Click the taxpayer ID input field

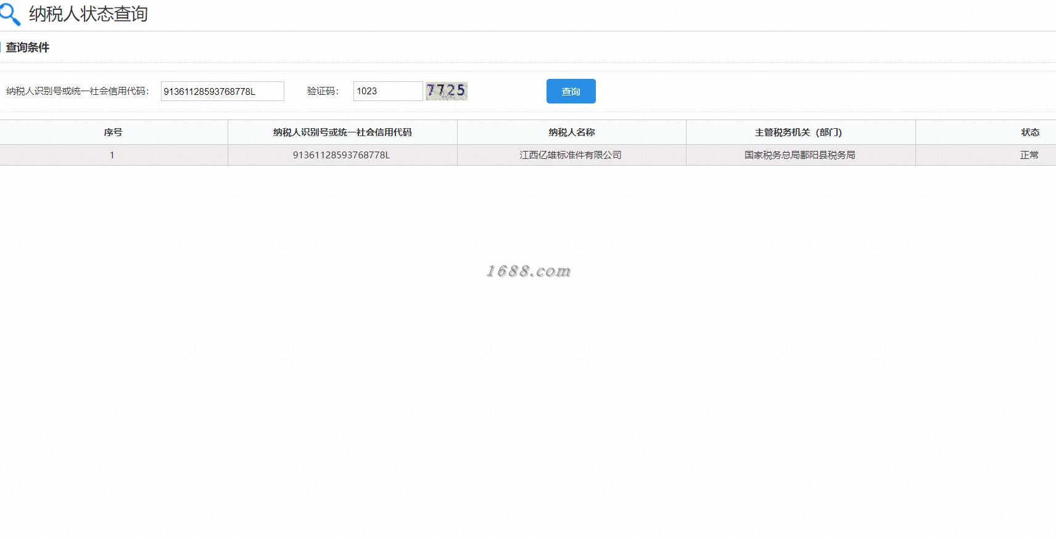pyautogui.click(x=223, y=91)
